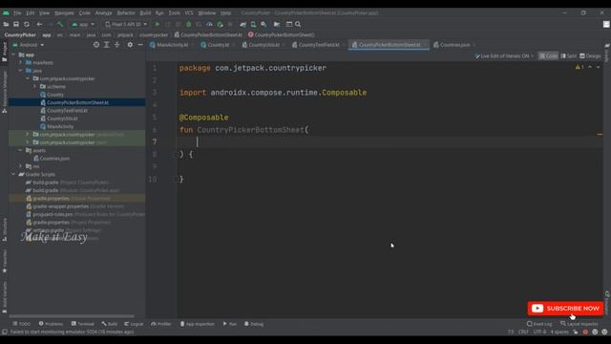Click CountryPicker breadcrumb in navigation bar

coord(20,34)
